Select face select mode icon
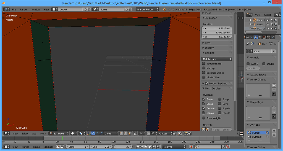Image resolution: width=283 pixels, height=151 pixels. coord(130,134)
